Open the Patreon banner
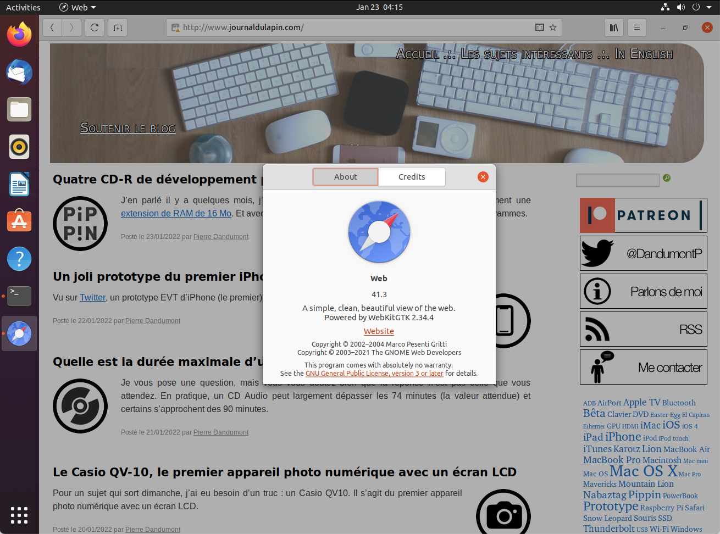The image size is (720, 534). pos(644,215)
